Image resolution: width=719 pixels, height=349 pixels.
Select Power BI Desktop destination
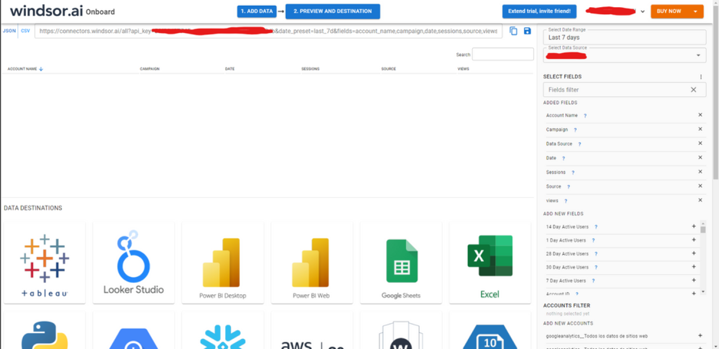(223, 263)
